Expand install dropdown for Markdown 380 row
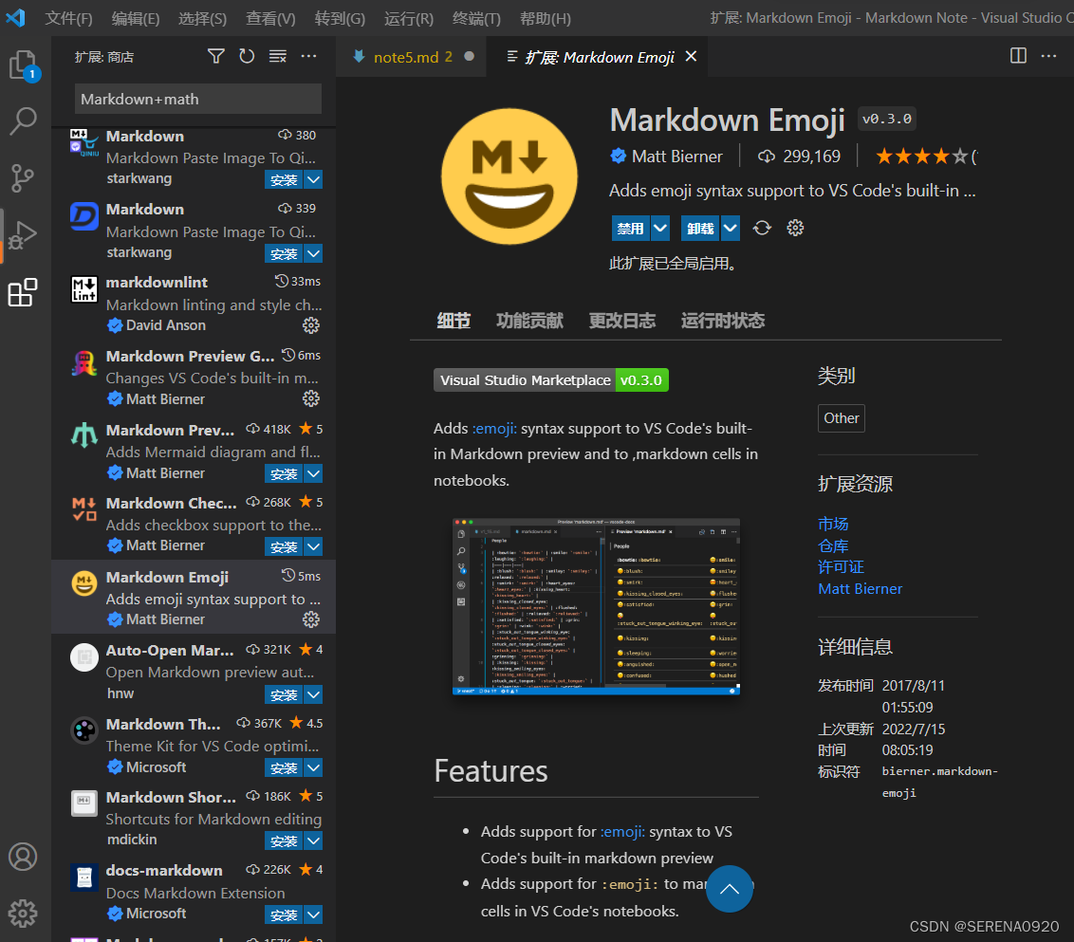1074x942 pixels. (x=313, y=180)
